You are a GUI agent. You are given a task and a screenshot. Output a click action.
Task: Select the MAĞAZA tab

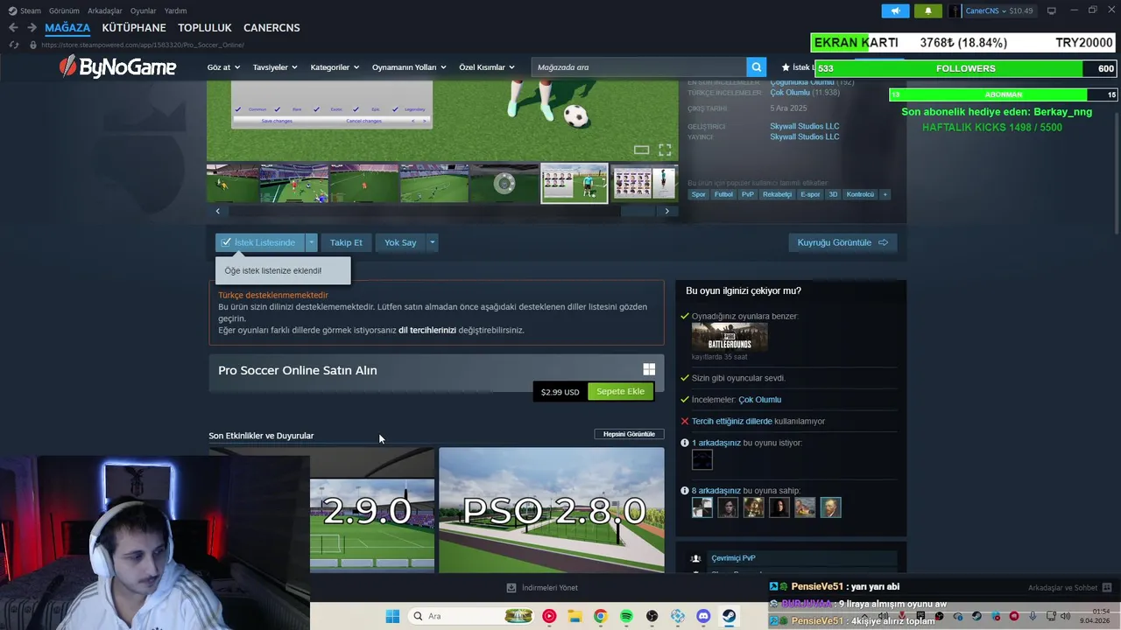coord(67,28)
